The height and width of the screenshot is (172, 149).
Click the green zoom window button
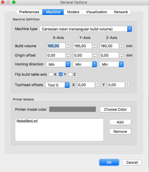point(14,2)
